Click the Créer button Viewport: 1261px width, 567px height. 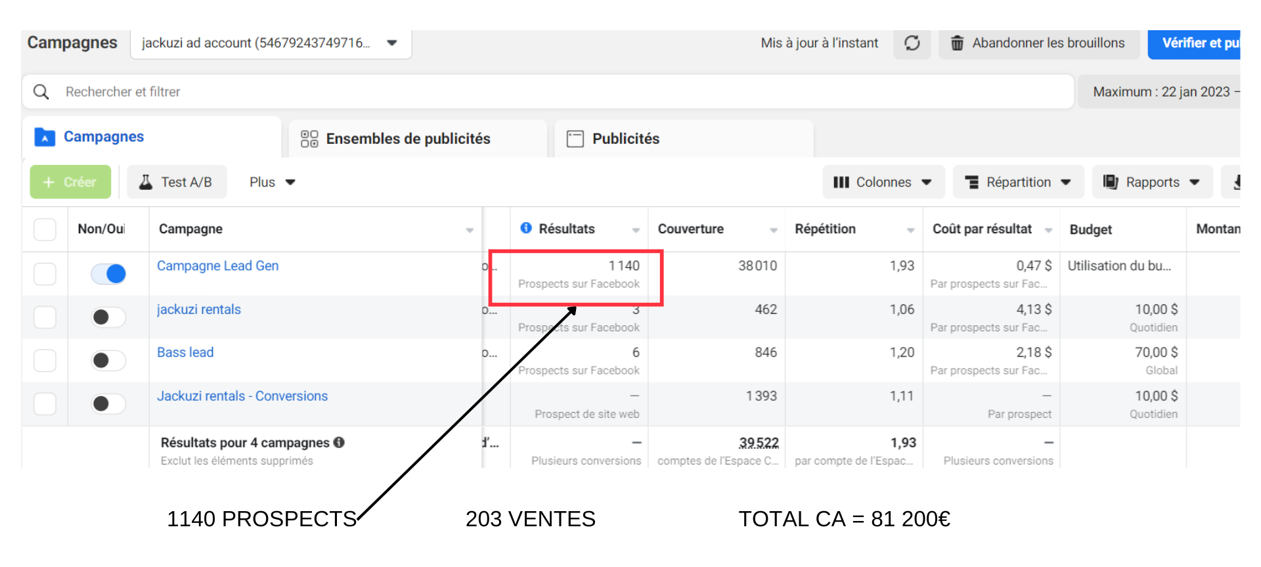[x=70, y=182]
